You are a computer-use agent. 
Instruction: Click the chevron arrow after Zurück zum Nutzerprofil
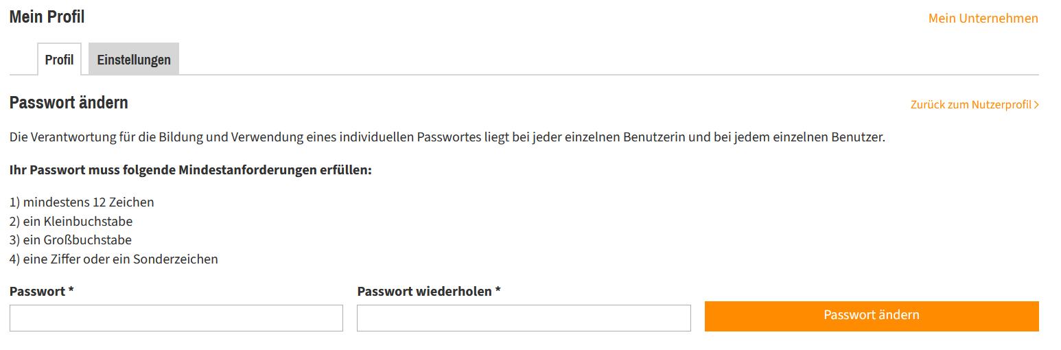1036,105
